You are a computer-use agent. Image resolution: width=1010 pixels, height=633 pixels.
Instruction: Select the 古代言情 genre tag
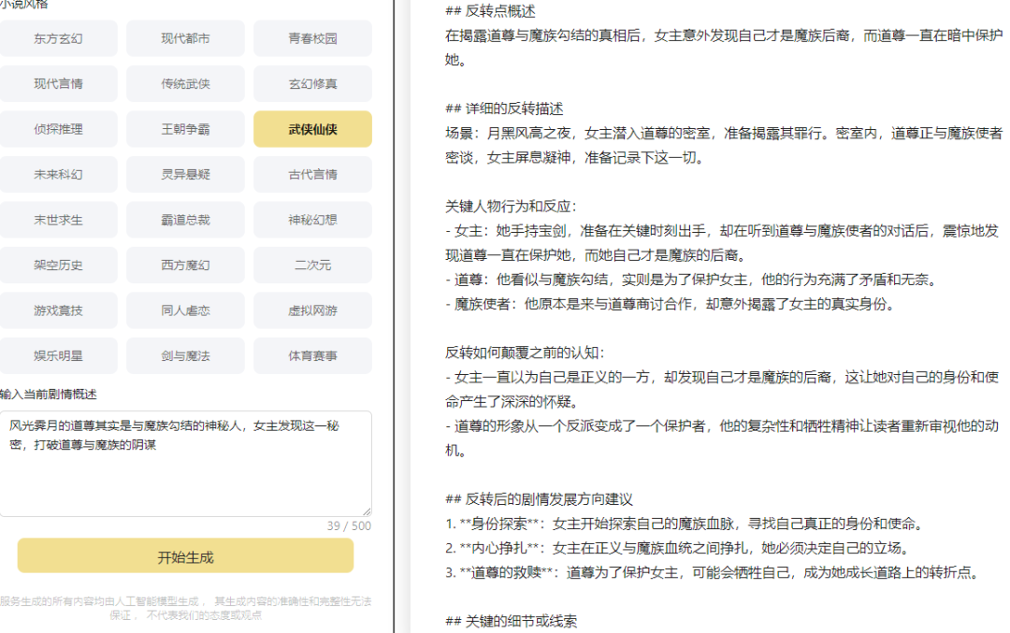click(312, 174)
